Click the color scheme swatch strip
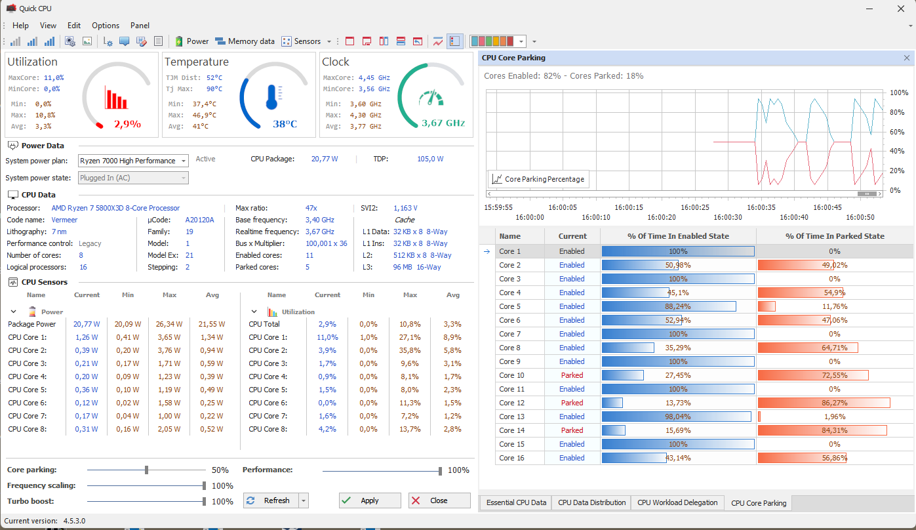This screenshot has height=530, width=916. click(x=492, y=41)
